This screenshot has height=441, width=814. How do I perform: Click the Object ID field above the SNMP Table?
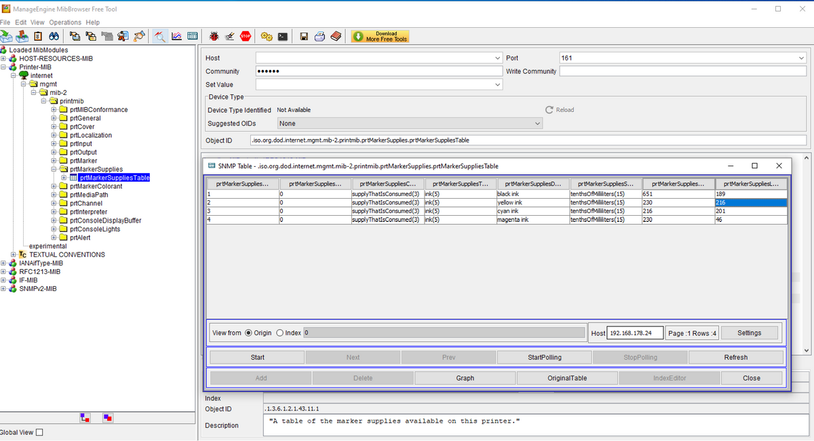pyautogui.click(x=528, y=140)
